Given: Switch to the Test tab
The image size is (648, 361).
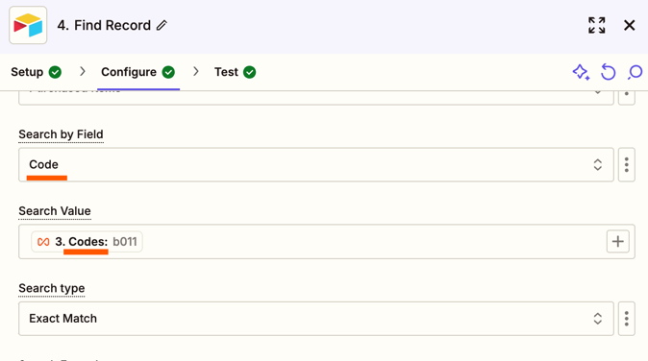Looking at the screenshot, I should click(x=235, y=72).
